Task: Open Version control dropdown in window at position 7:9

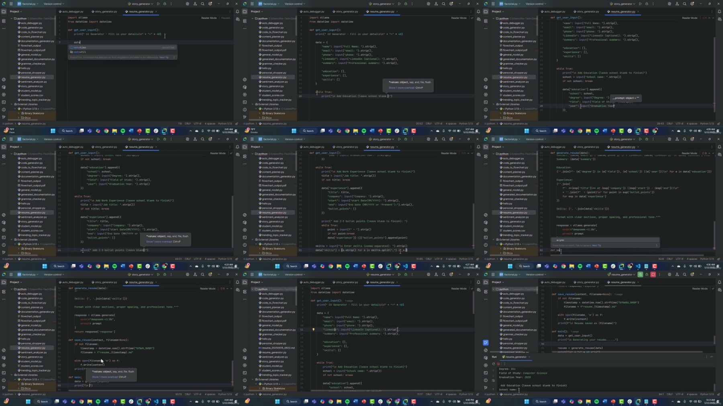Action: 53,4
